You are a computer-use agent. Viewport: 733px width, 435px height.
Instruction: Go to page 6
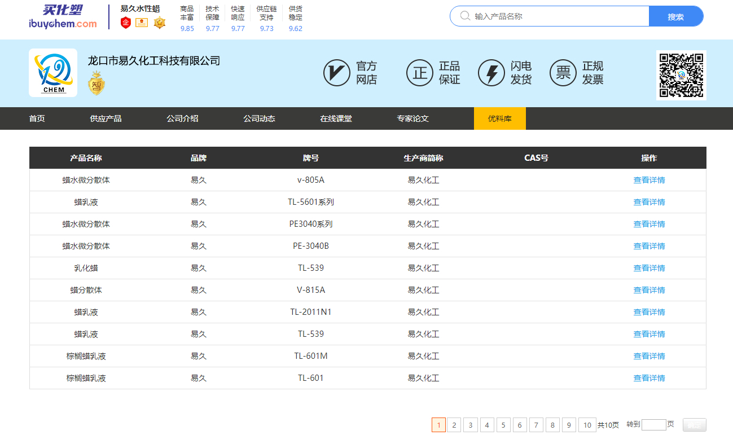click(519, 425)
